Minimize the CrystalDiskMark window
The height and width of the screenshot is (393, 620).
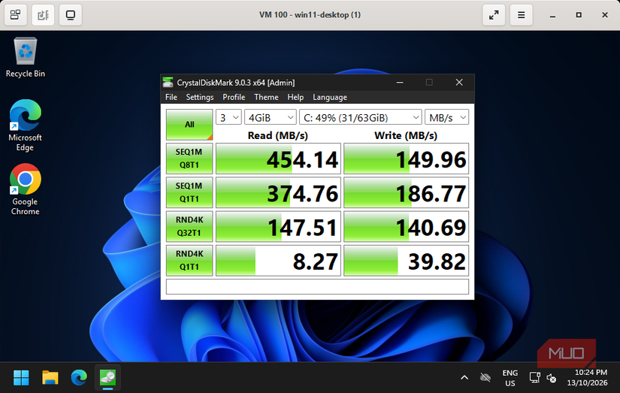400,82
